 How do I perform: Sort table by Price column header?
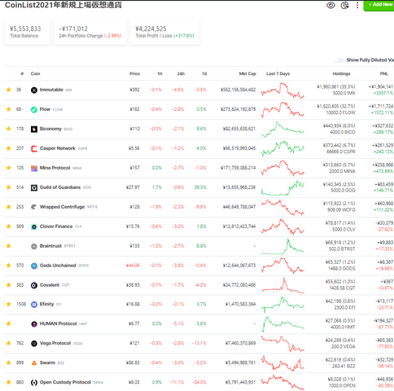[x=134, y=73]
